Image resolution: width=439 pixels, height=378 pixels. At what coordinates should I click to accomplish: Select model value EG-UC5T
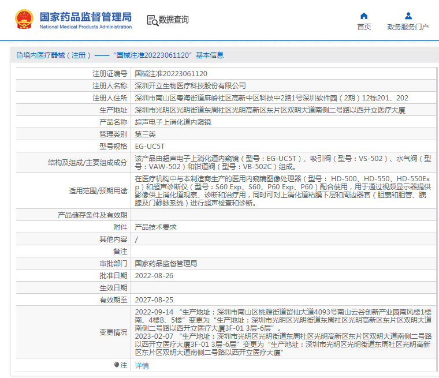click(x=150, y=147)
